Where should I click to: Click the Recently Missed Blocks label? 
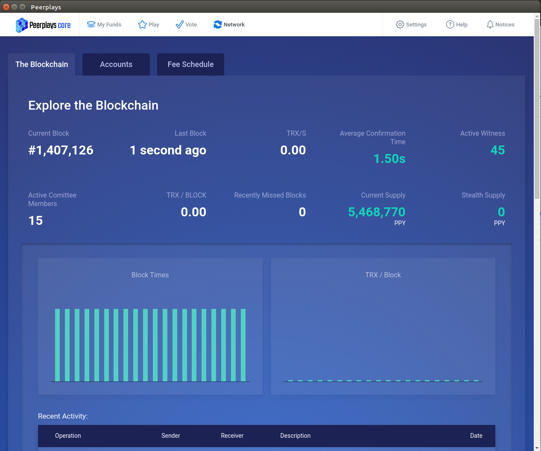click(270, 195)
